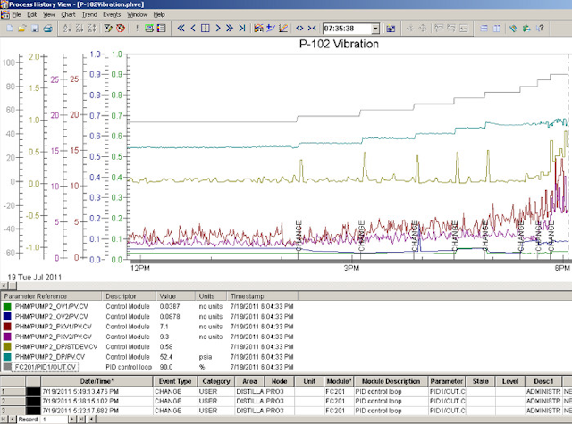This screenshot has height=424, width=572.
Task: Select the FC201/PID1/OUT.CV parameter row
Action: pos(46,367)
